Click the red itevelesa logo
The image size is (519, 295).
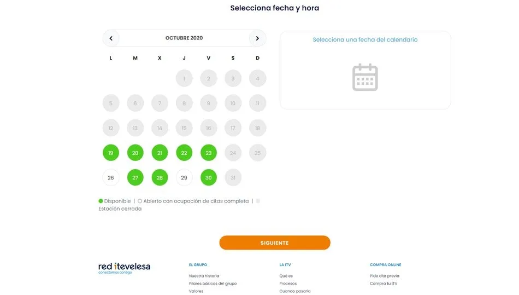click(x=124, y=267)
